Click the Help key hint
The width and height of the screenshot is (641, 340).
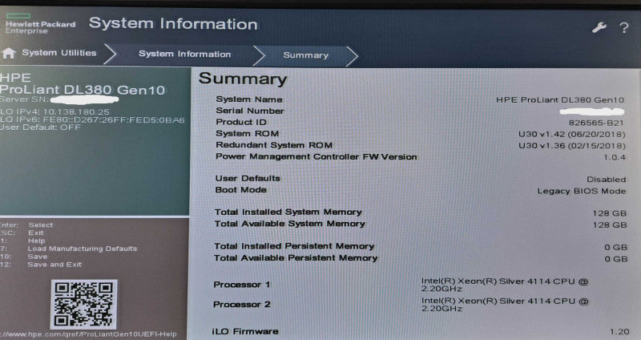click(36, 241)
